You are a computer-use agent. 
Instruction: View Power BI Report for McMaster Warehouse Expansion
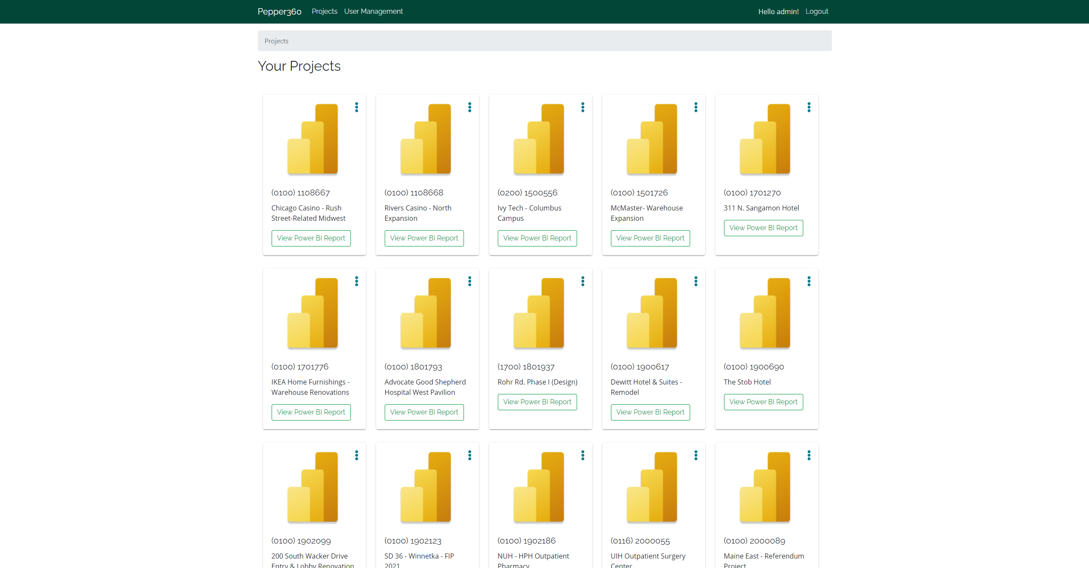point(650,238)
